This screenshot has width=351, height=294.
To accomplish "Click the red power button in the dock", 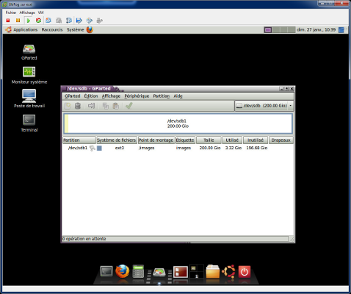I will tap(245, 272).
